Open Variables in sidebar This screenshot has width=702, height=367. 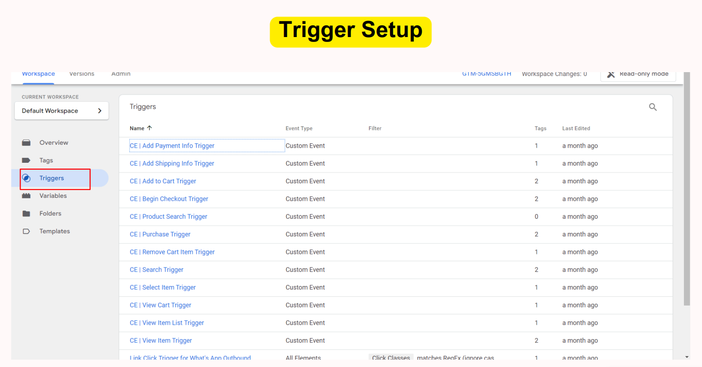tap(53, 196)
